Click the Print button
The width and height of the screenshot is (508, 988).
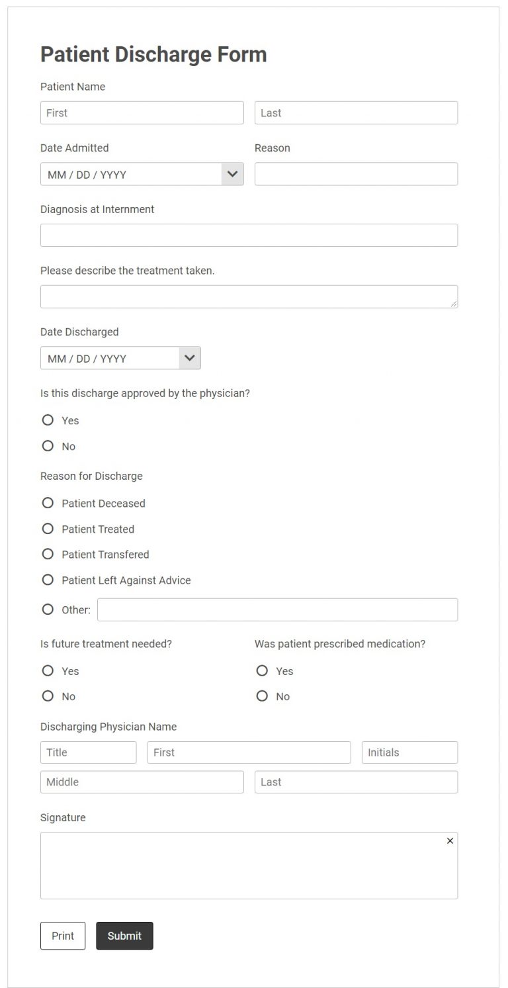point(63,936)
